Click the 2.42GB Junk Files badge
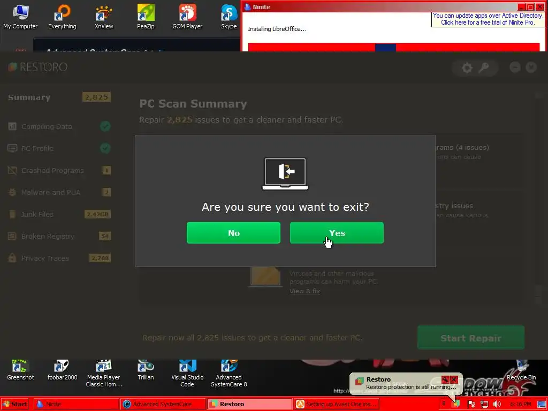The width and height of the screenshot is (548, 411). pyautogui.click(x=97, y=214)
